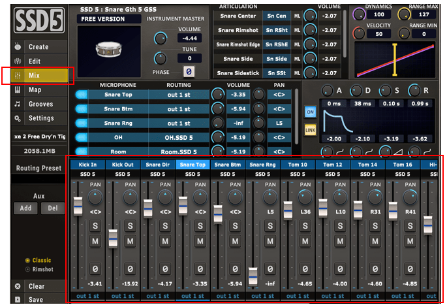Toggle the Snare Btm microphone on/off
This screenshot has width=447, height=307.
coord(82,108)
